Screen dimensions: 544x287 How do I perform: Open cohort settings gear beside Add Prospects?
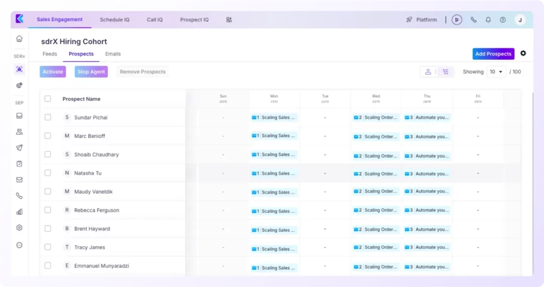[x=523, y=54]
